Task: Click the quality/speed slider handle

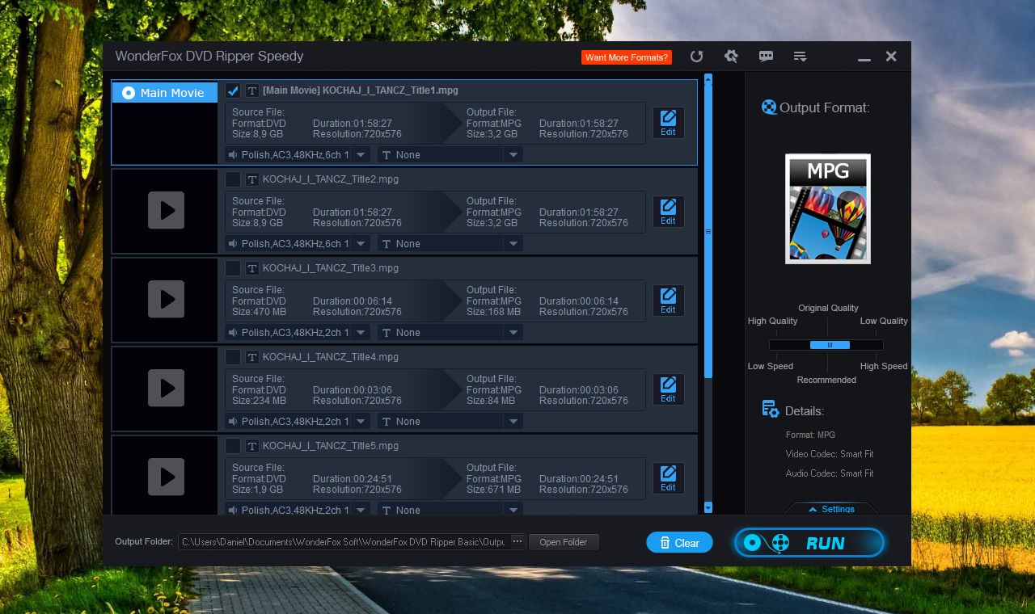Action: tap(830, 345)
